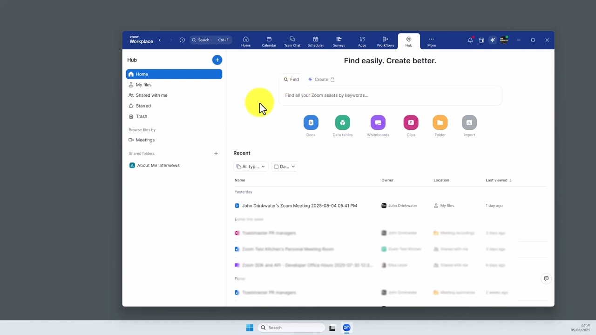Open Clips creation icon
Viewport: 596px width, 335px height.
tap(411, 123)
